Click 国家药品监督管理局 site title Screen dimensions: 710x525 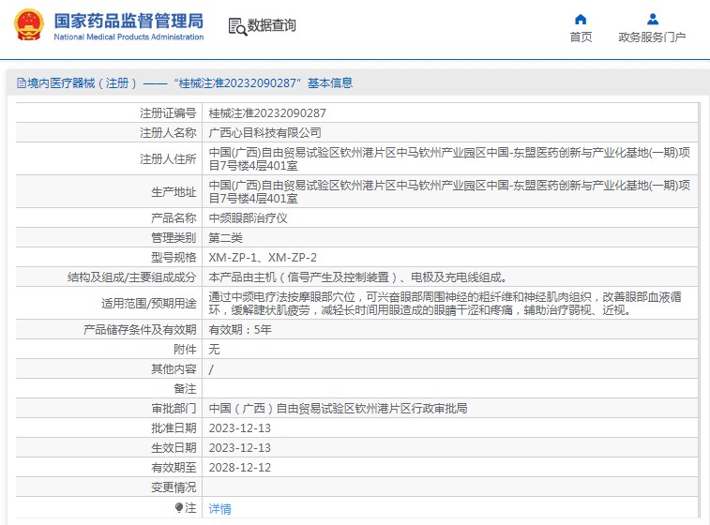tap(128, 21)
